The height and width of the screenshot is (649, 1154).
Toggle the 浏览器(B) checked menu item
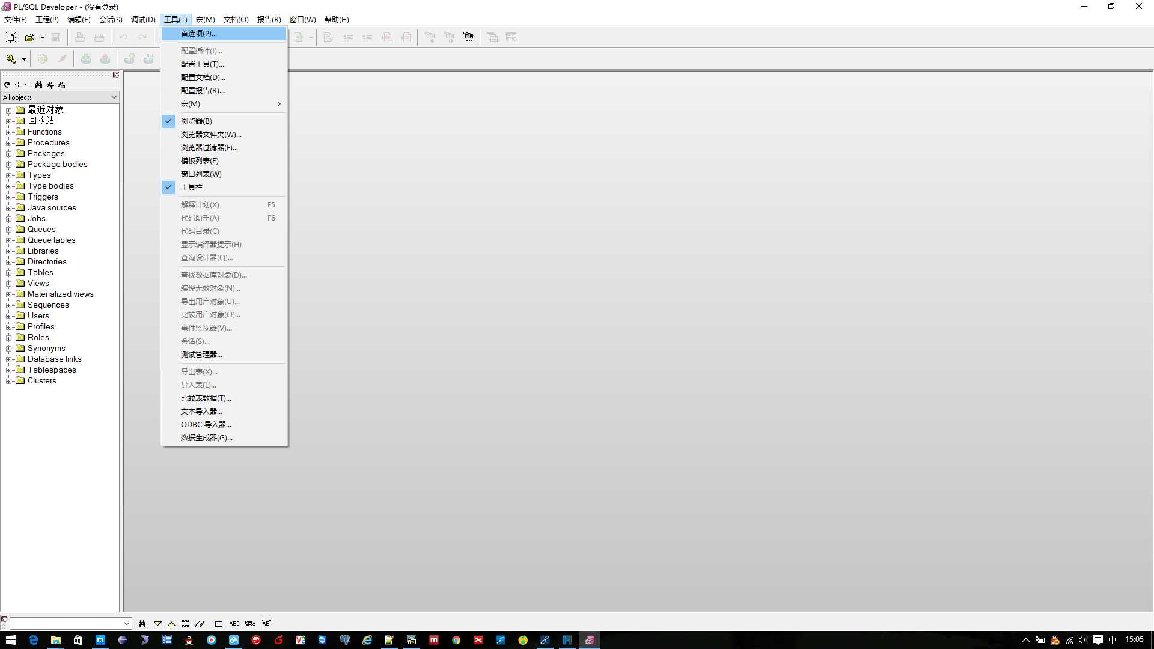pyautogui.click(x=224, y=121)
